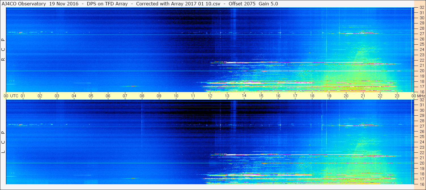
Task: Click the "00 MHz" label ending the time axis
Action: coord(418,96)
